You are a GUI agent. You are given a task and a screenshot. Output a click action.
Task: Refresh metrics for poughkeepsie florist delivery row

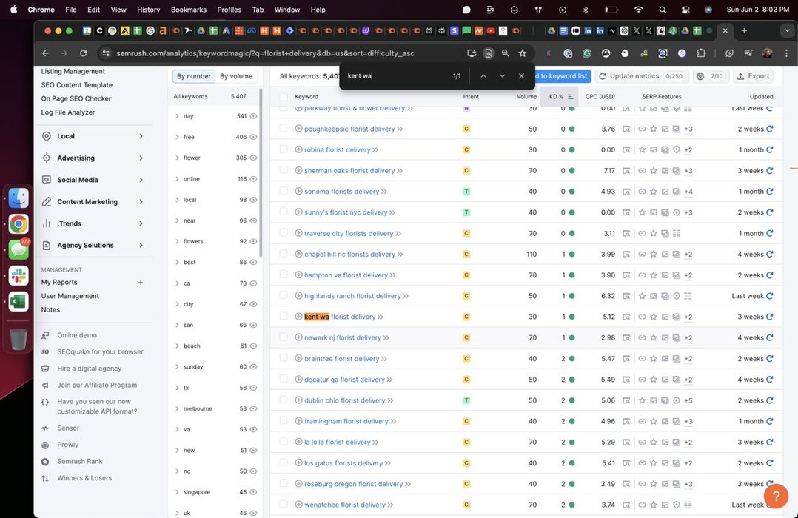[x=770, y=129]
